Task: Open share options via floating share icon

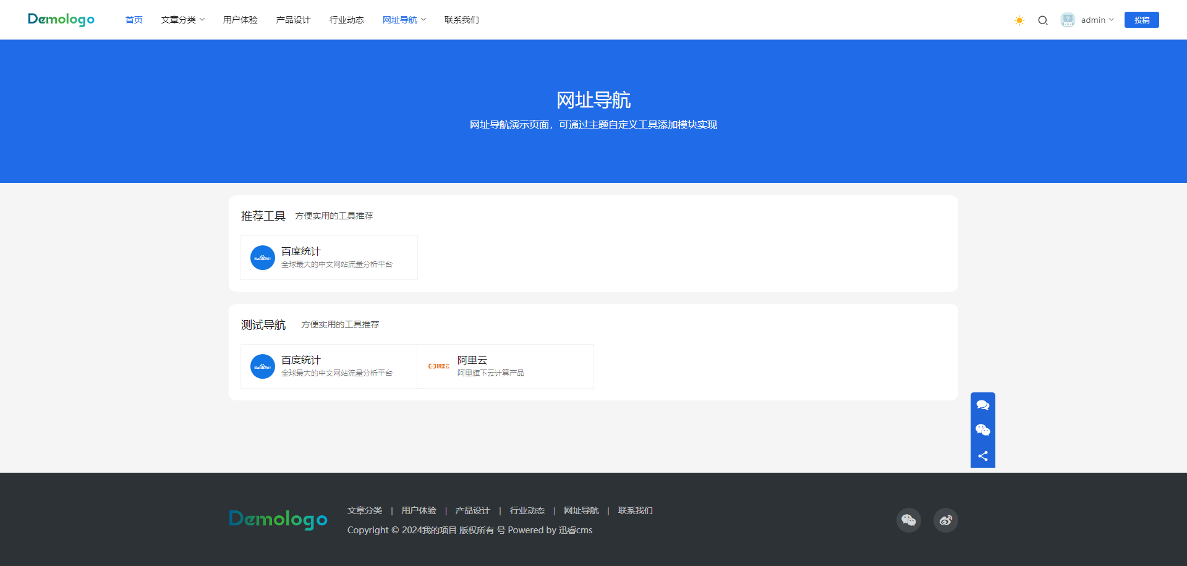Action: click(982, 456)
